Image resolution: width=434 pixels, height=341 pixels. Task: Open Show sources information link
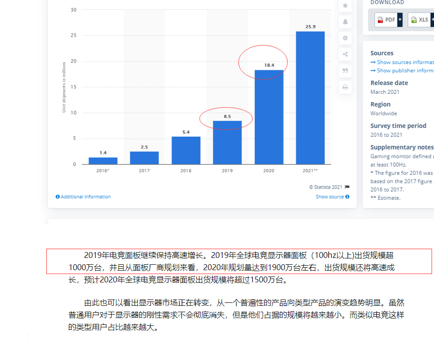[402, 63]
